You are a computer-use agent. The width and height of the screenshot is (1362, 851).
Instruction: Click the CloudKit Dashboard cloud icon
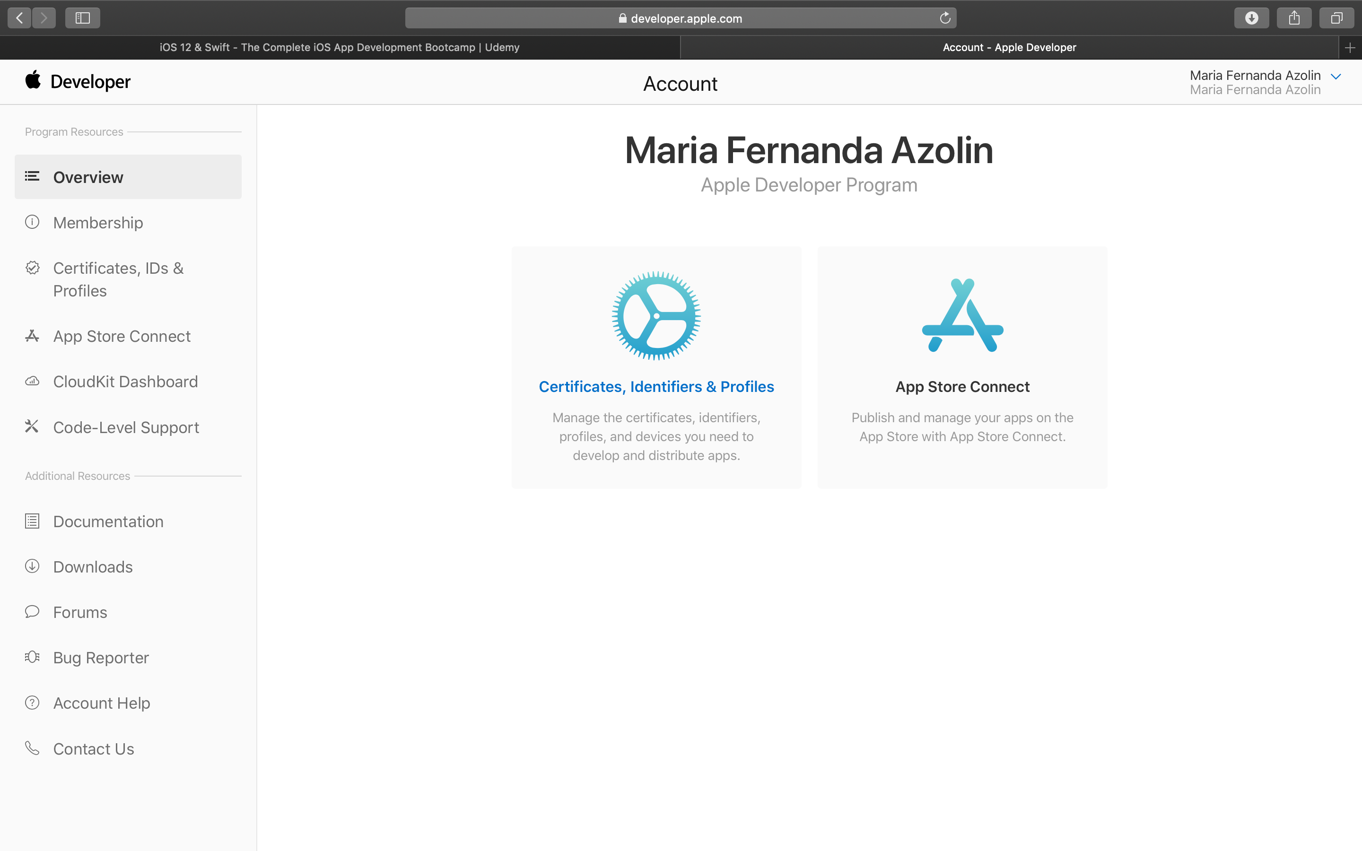click(32, 381)
